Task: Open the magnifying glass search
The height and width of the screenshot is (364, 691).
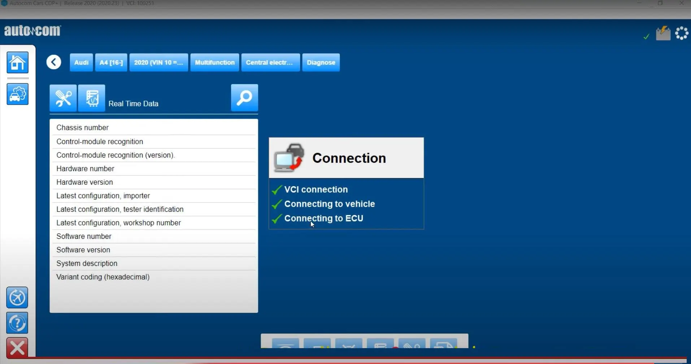Action: 244,97
